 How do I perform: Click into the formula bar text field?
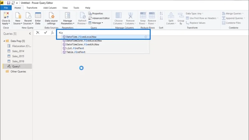coord(103,33)
